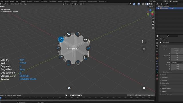Select material preview shading mode
183x103 pixels.
pyautogui.click(x=150, y=4)
